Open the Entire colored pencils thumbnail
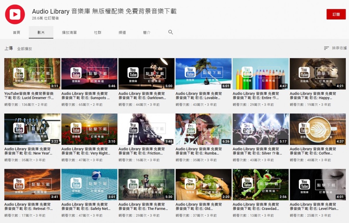The image size is (349, 223). (x=260, y=74)
